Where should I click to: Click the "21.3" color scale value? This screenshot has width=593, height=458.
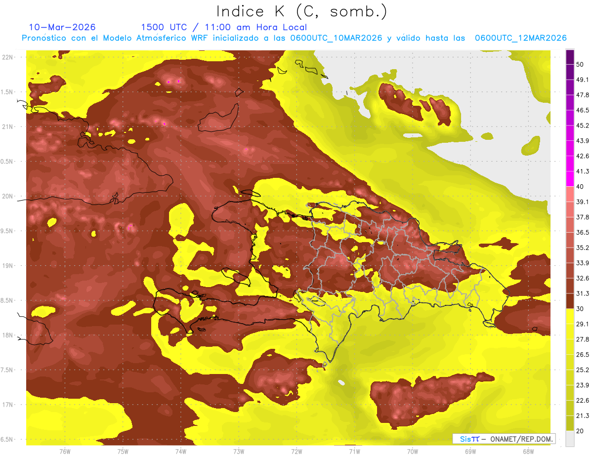583,416
